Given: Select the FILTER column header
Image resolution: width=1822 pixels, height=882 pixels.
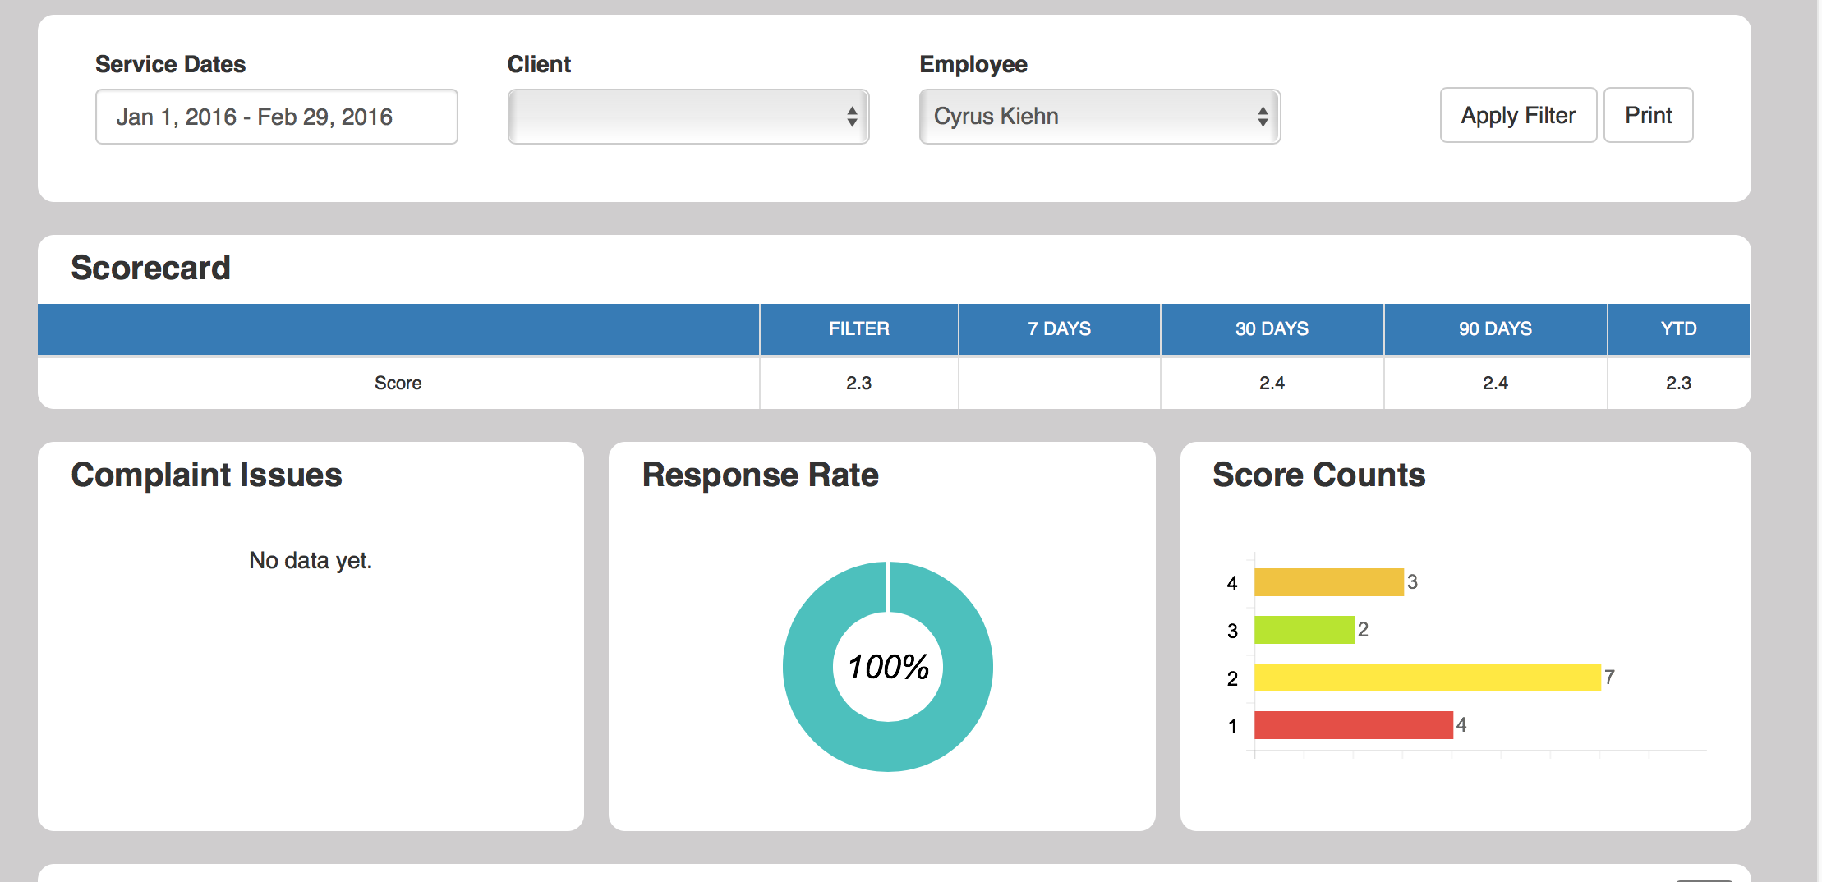Looking at the screenshot, I should pos(858,328).
